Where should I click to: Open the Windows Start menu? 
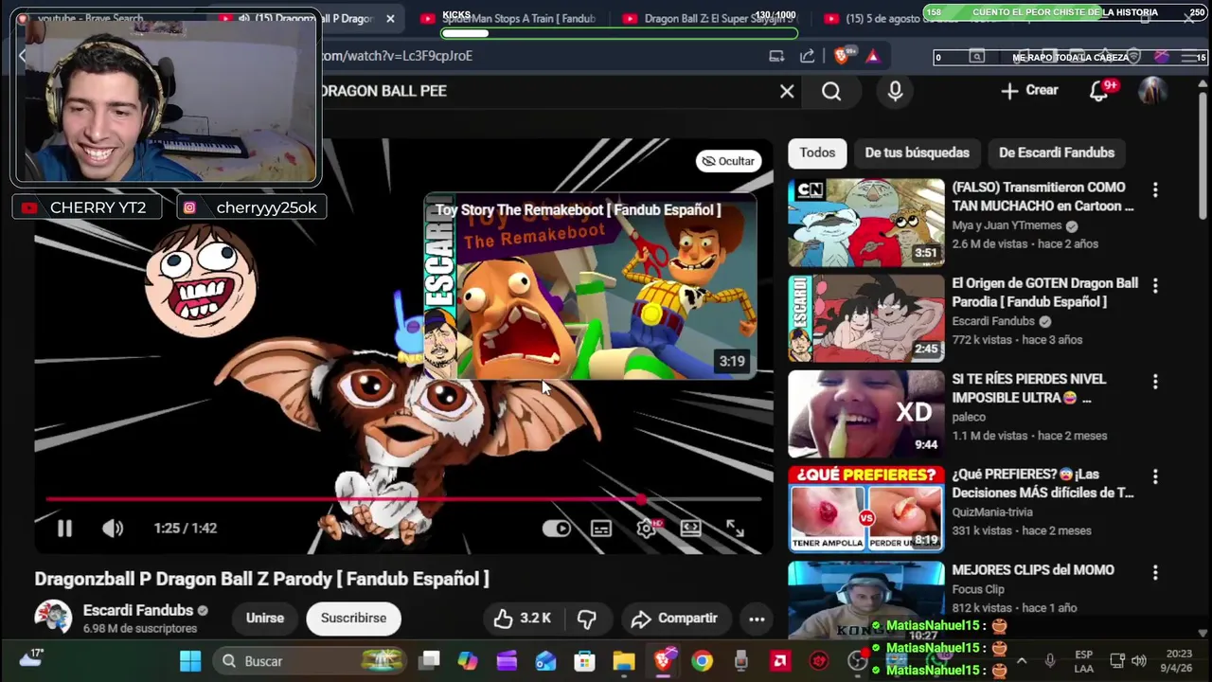[190, 661]
